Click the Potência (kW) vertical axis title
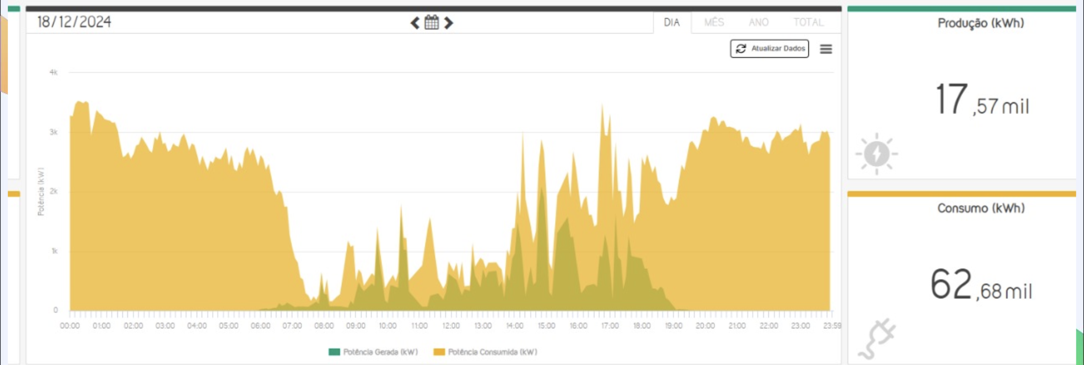Viewport: 1084px width, 365px height. click(41, 192)
